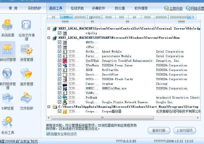The height and width of the screenshot is (144, 204).
Task: Click the Coopen播放器 entry icon
Action: click(x=65, y=112)
